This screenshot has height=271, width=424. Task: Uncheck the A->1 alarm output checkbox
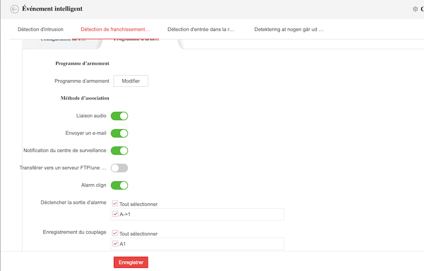coord(115,214)
